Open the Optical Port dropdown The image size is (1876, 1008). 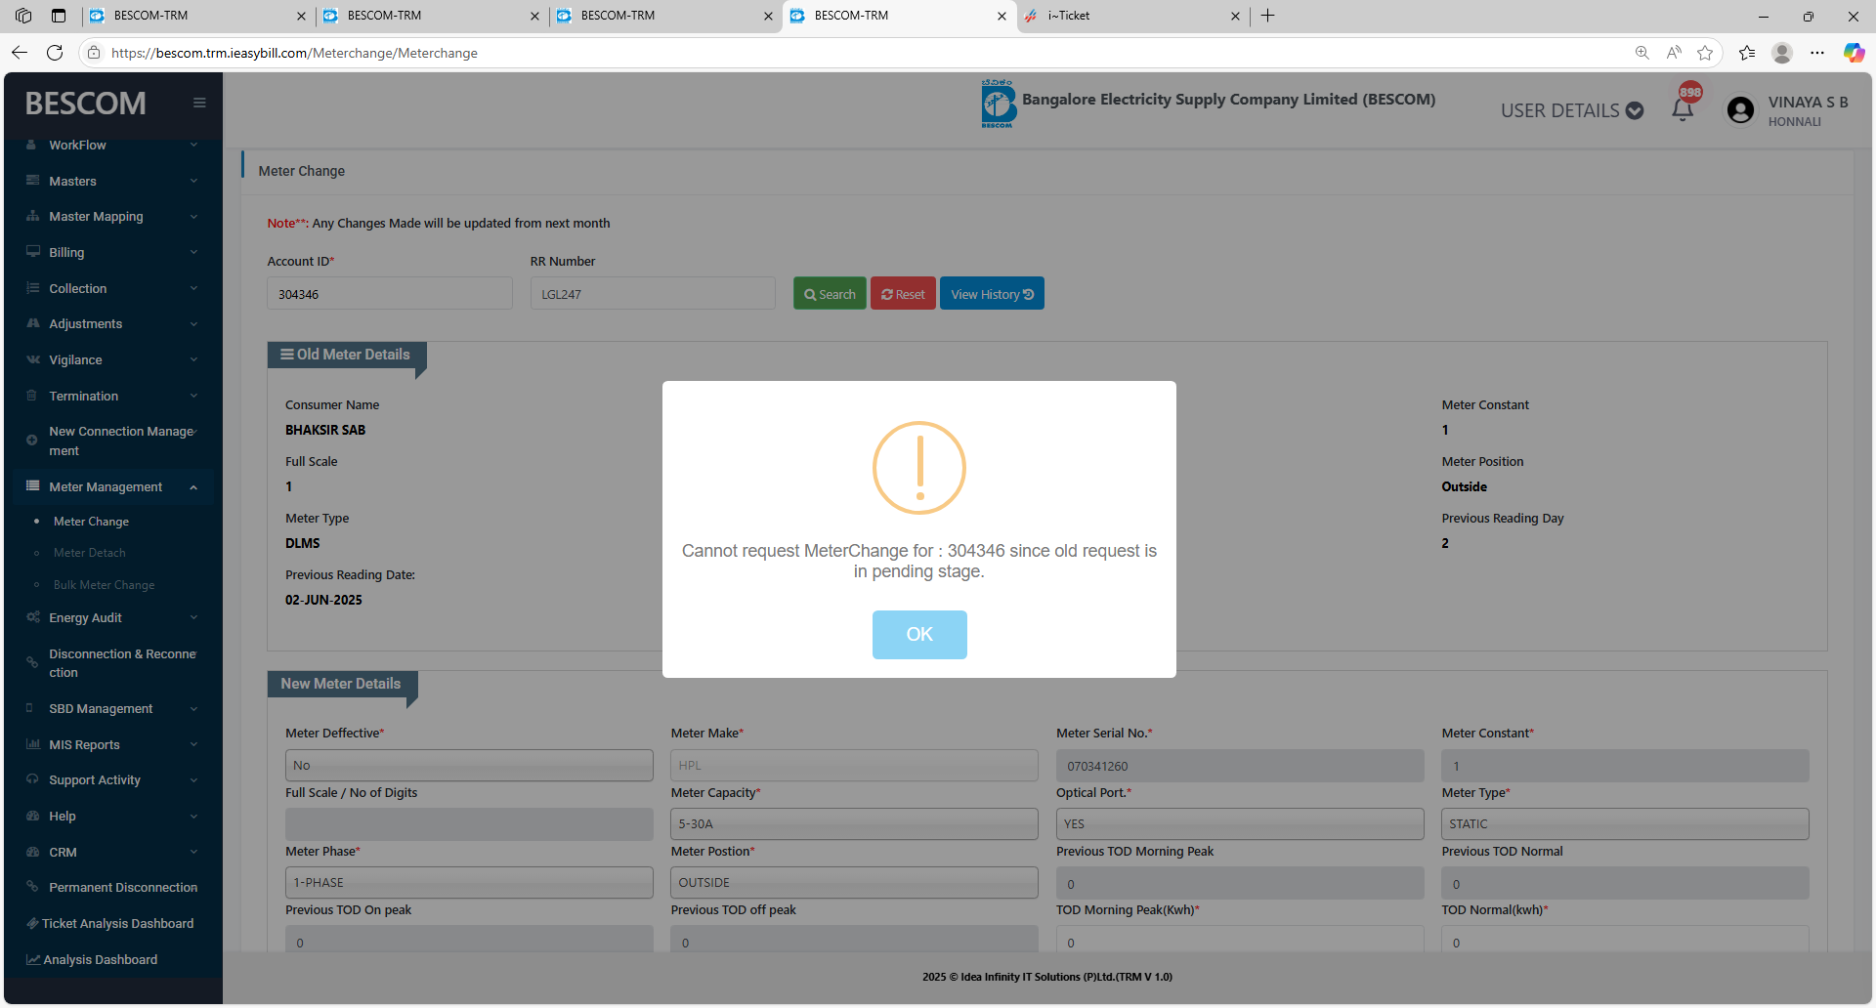tap(1240, 824)
